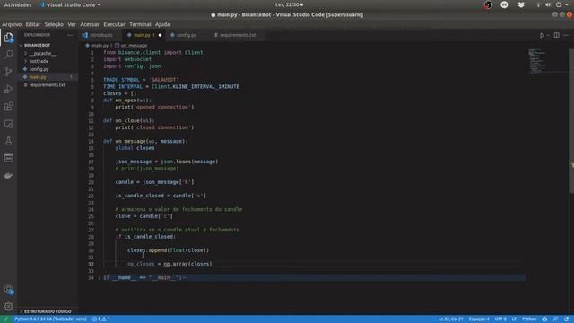Open Explorer panel More Actions ellipsis
Image resolution: width=574 pixels, height=323 pixels.
coord(70,35)
